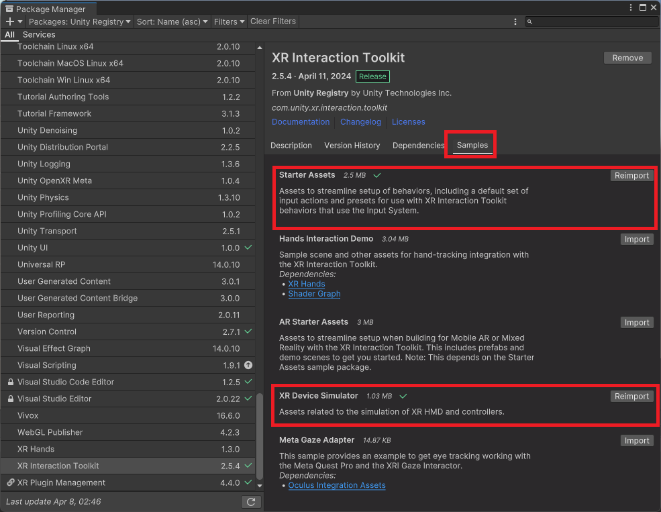Screen dimensions: 661x512
Task: Open Packages: Unity Registry dropdown
Action: coord(80,21)
